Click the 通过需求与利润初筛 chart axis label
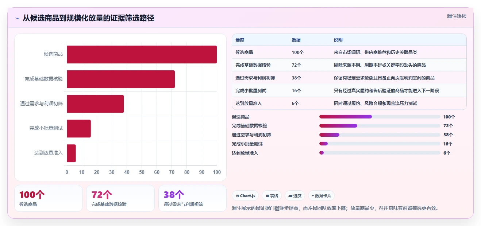This screenshot has height=226, width=481. (x=42, y=104)
